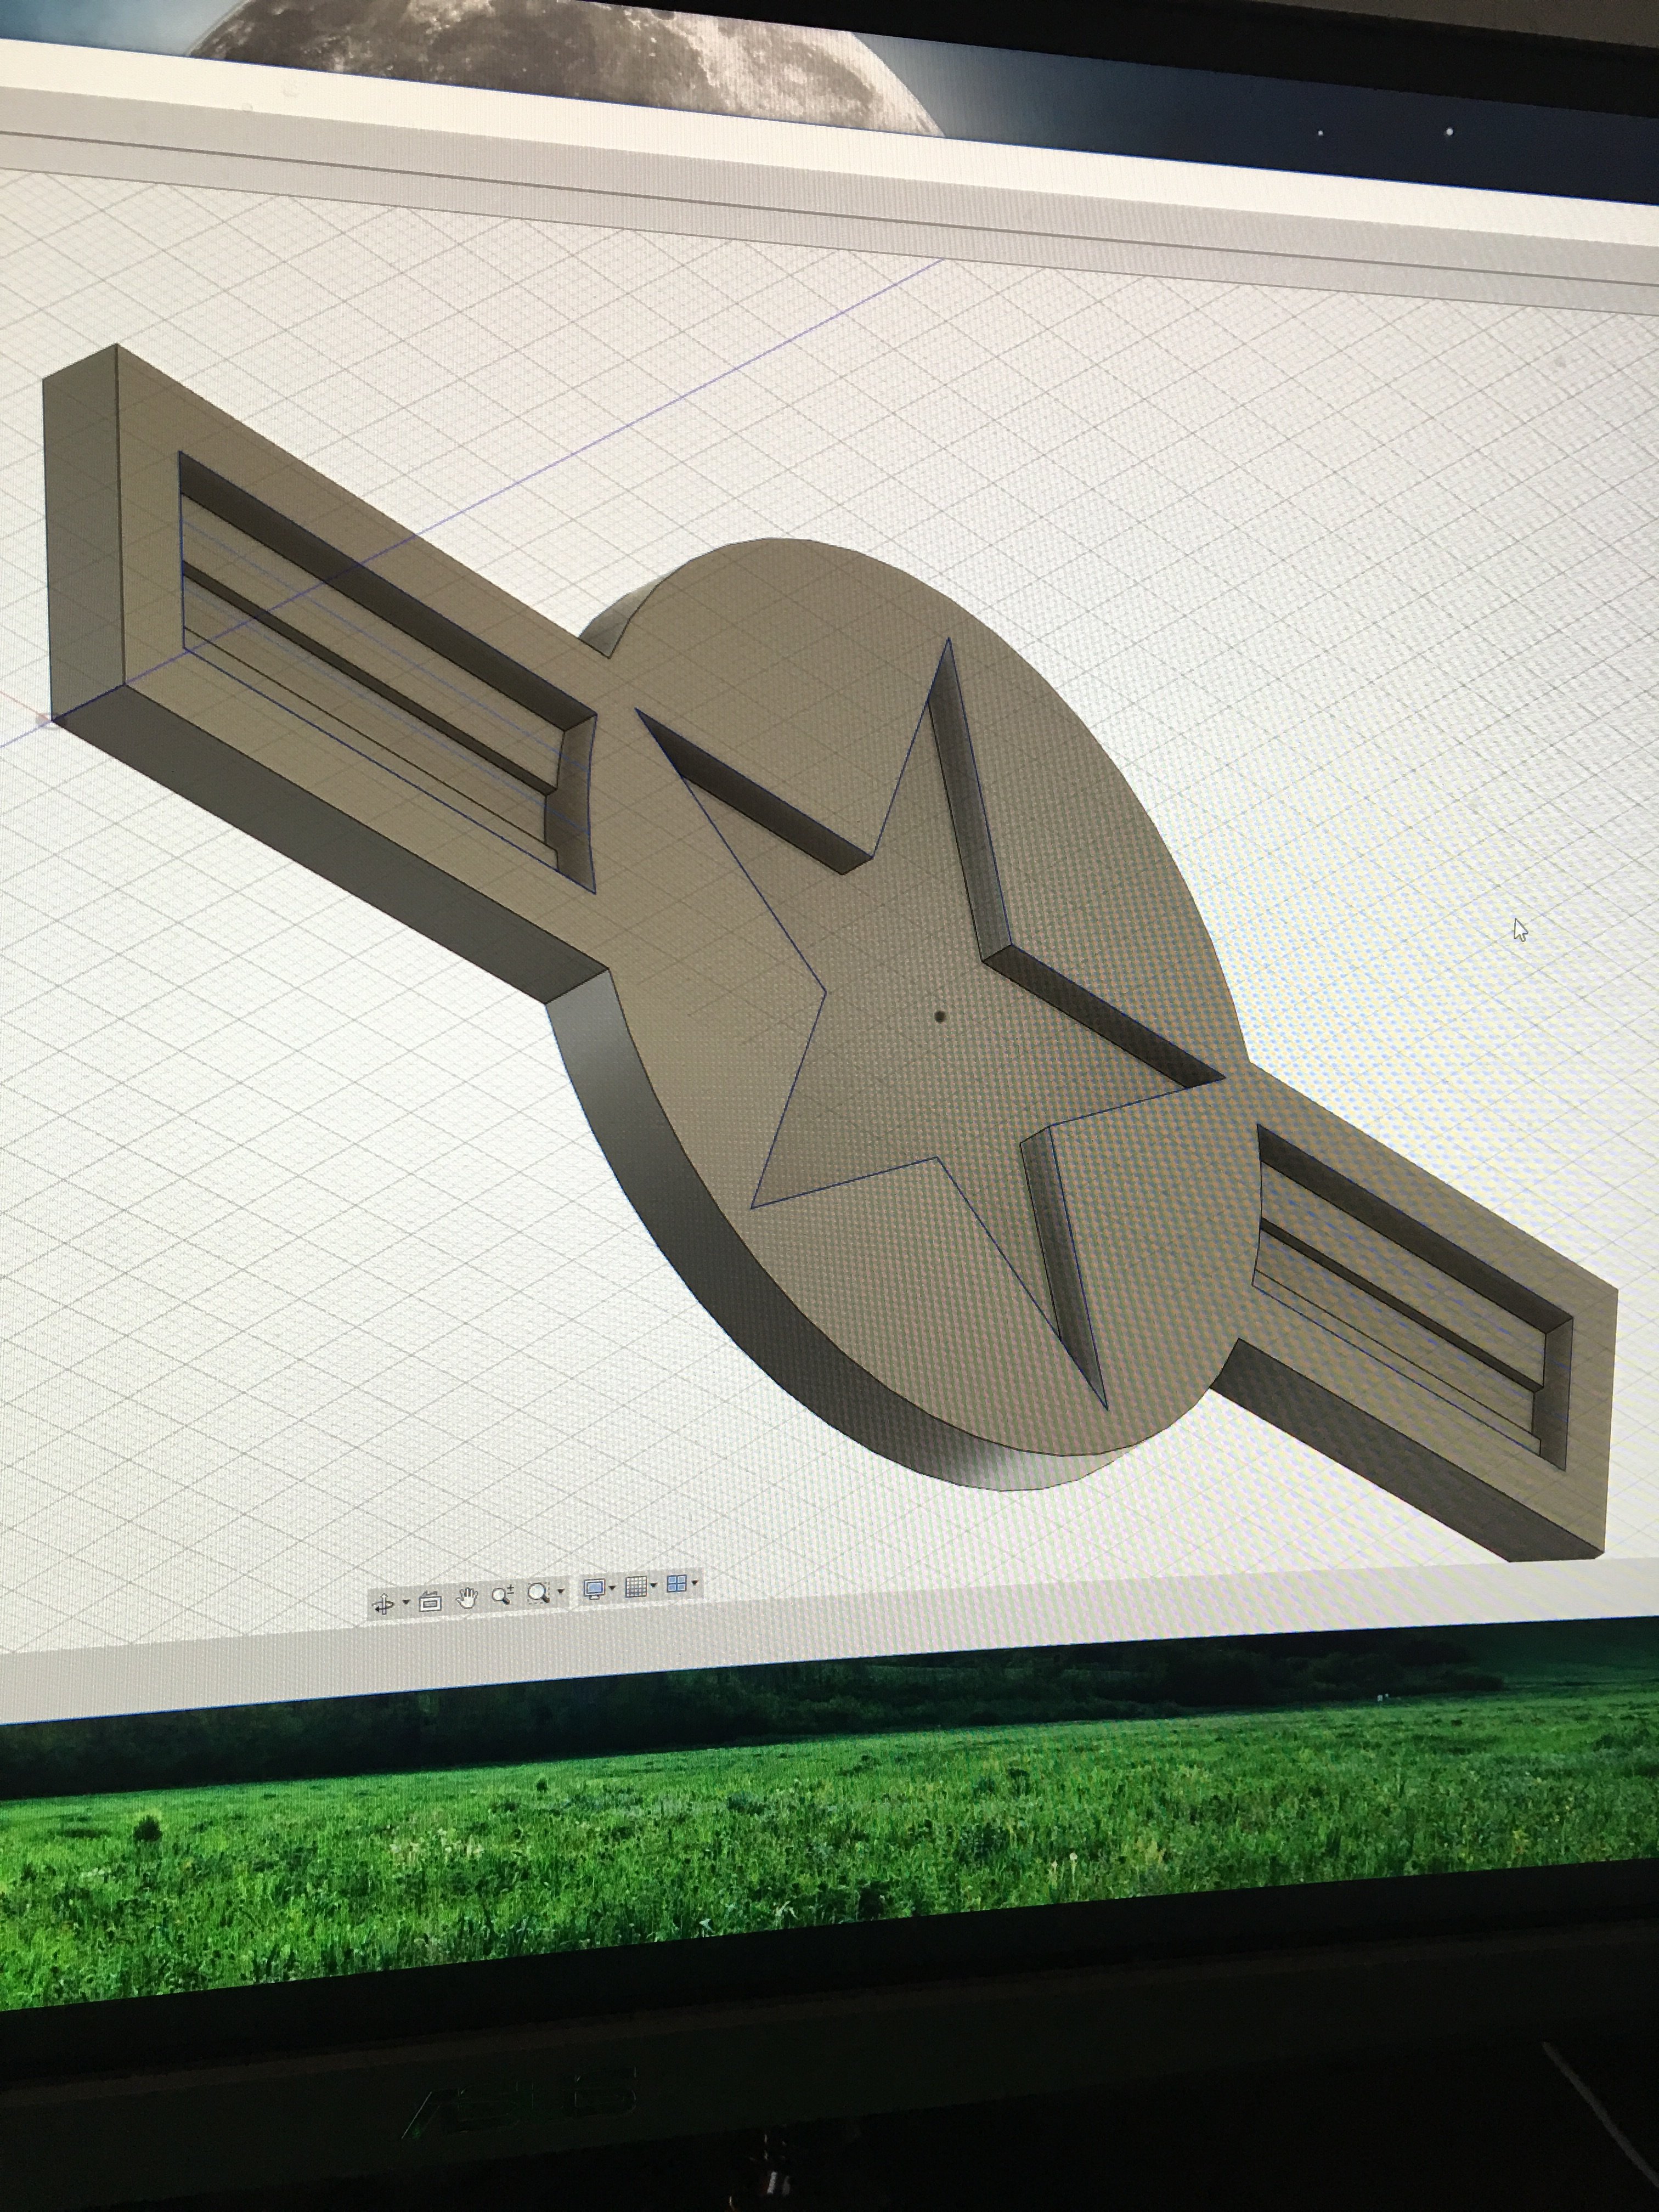Select the Orbit tool in navigation bar
The width and height of the screenshot is (1659, 2212).
pyautogui.click(x=384, y=1604)
